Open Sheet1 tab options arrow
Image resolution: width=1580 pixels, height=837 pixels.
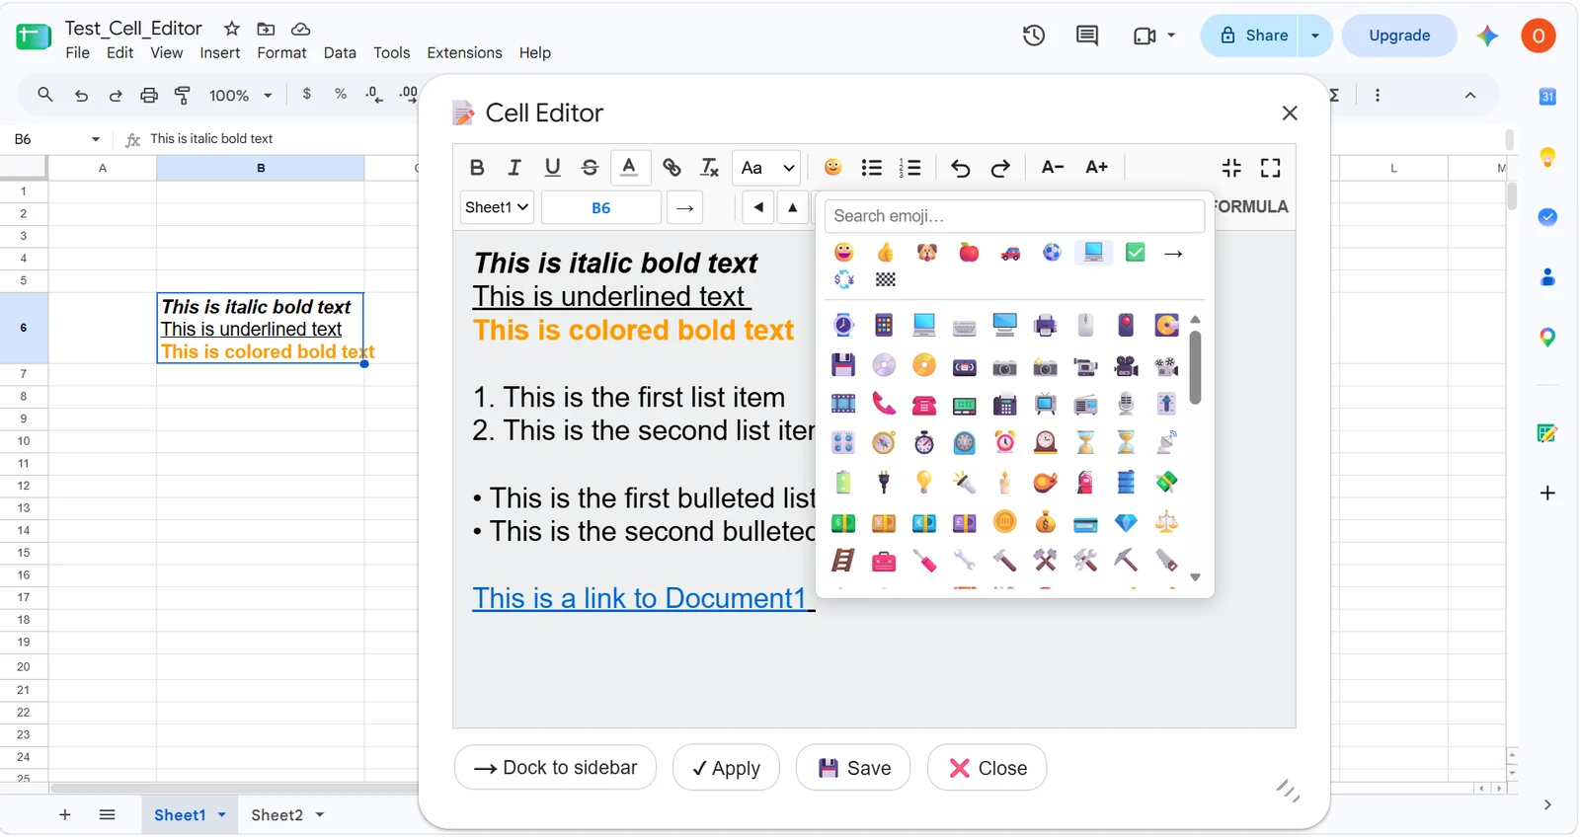pyautogui.click(x=221, y=815)
